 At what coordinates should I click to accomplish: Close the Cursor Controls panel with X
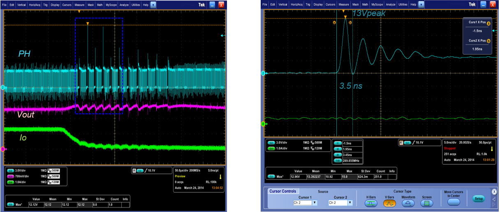click(494, 191)
